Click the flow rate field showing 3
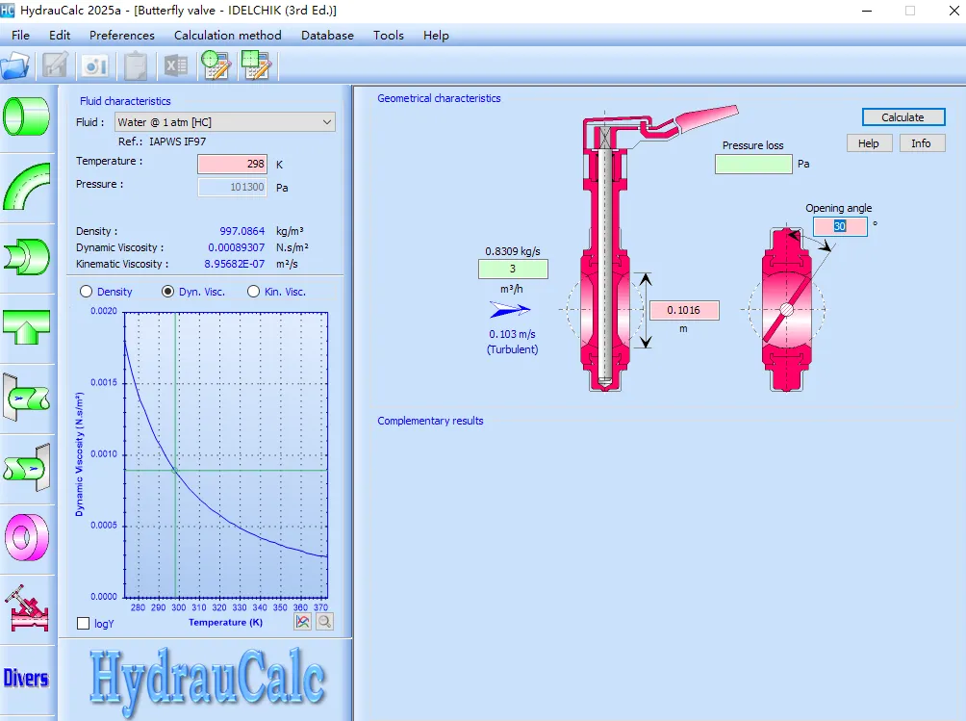This screenshot has height=721, width=966. [x=513, y=269]
